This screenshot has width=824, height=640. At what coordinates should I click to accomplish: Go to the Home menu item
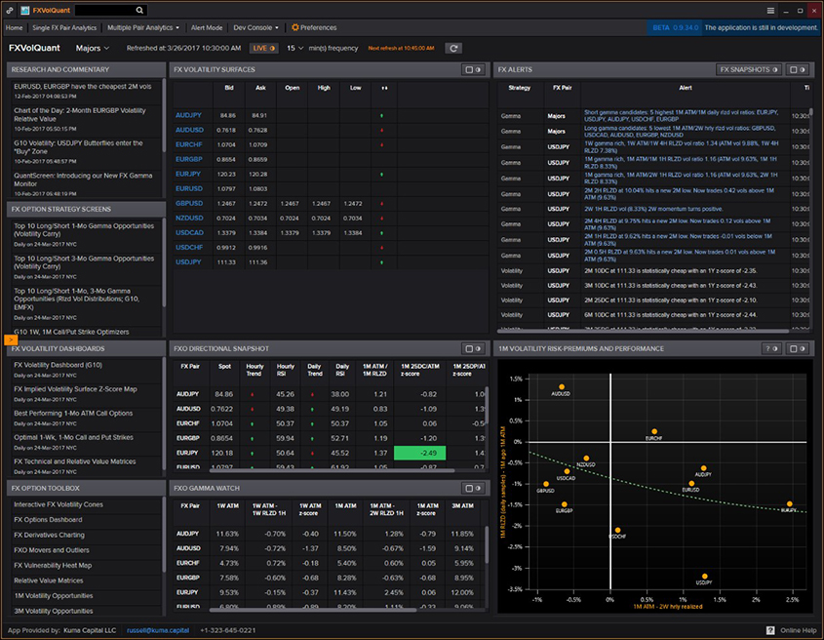tap(14, 28)
